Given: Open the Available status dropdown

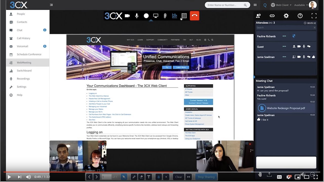Looking at the screenshot, I should (x=301, y=5).
